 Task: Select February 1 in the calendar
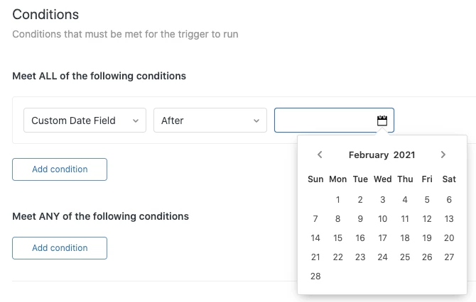coord(338,200)
